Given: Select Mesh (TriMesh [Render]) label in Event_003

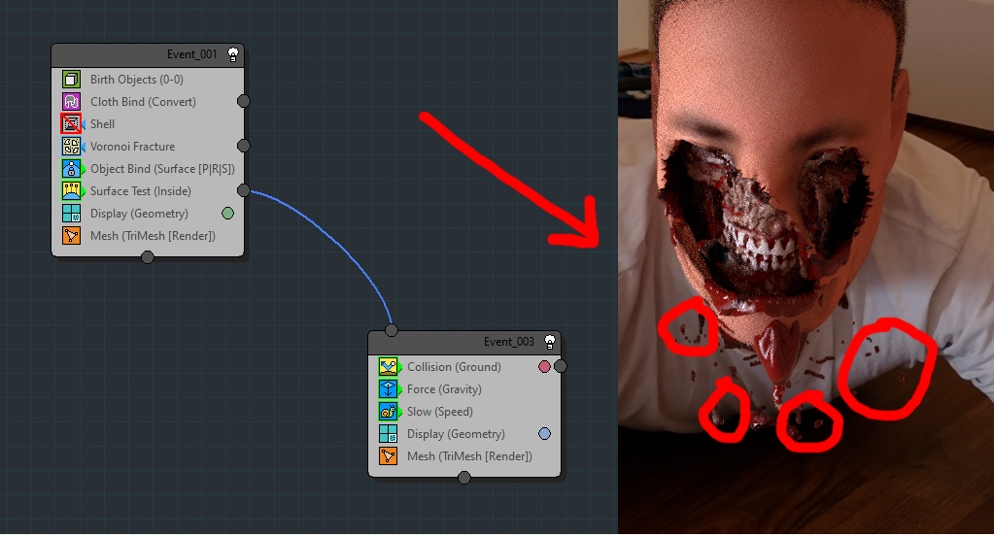Looking at the screenshot, I should coord(469,456).
